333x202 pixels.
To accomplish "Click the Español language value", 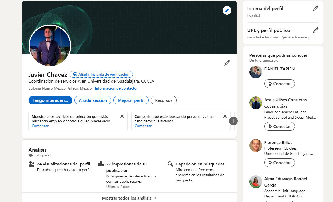I will [253, 15].
